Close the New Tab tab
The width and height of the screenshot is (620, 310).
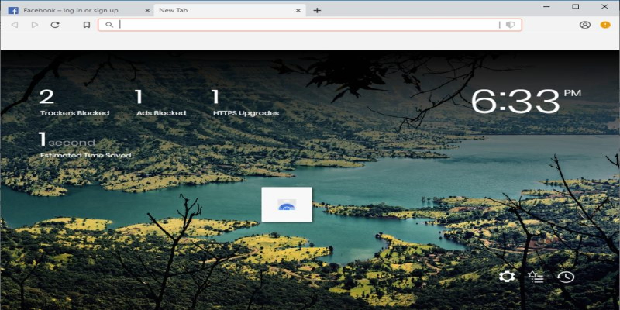click(x=298, y=10)
